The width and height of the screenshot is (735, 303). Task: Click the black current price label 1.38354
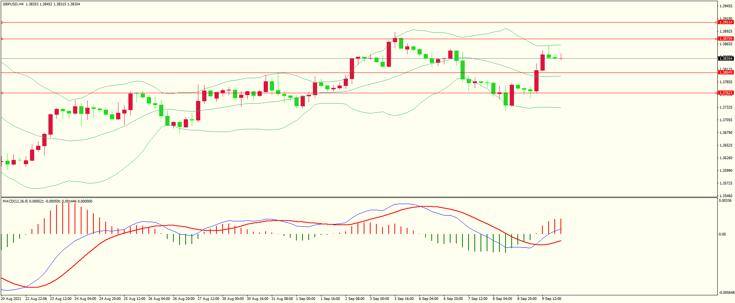pos(726,59)
